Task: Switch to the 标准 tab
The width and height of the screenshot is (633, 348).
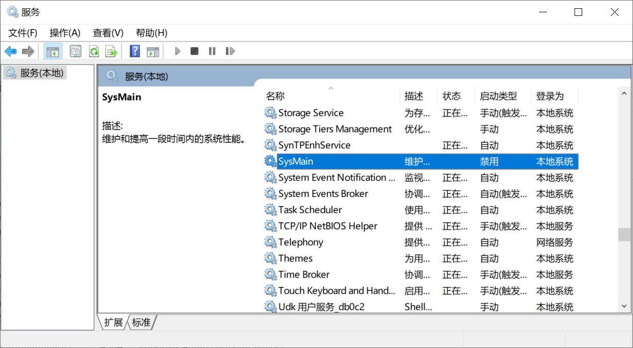Action: point(142,322)
